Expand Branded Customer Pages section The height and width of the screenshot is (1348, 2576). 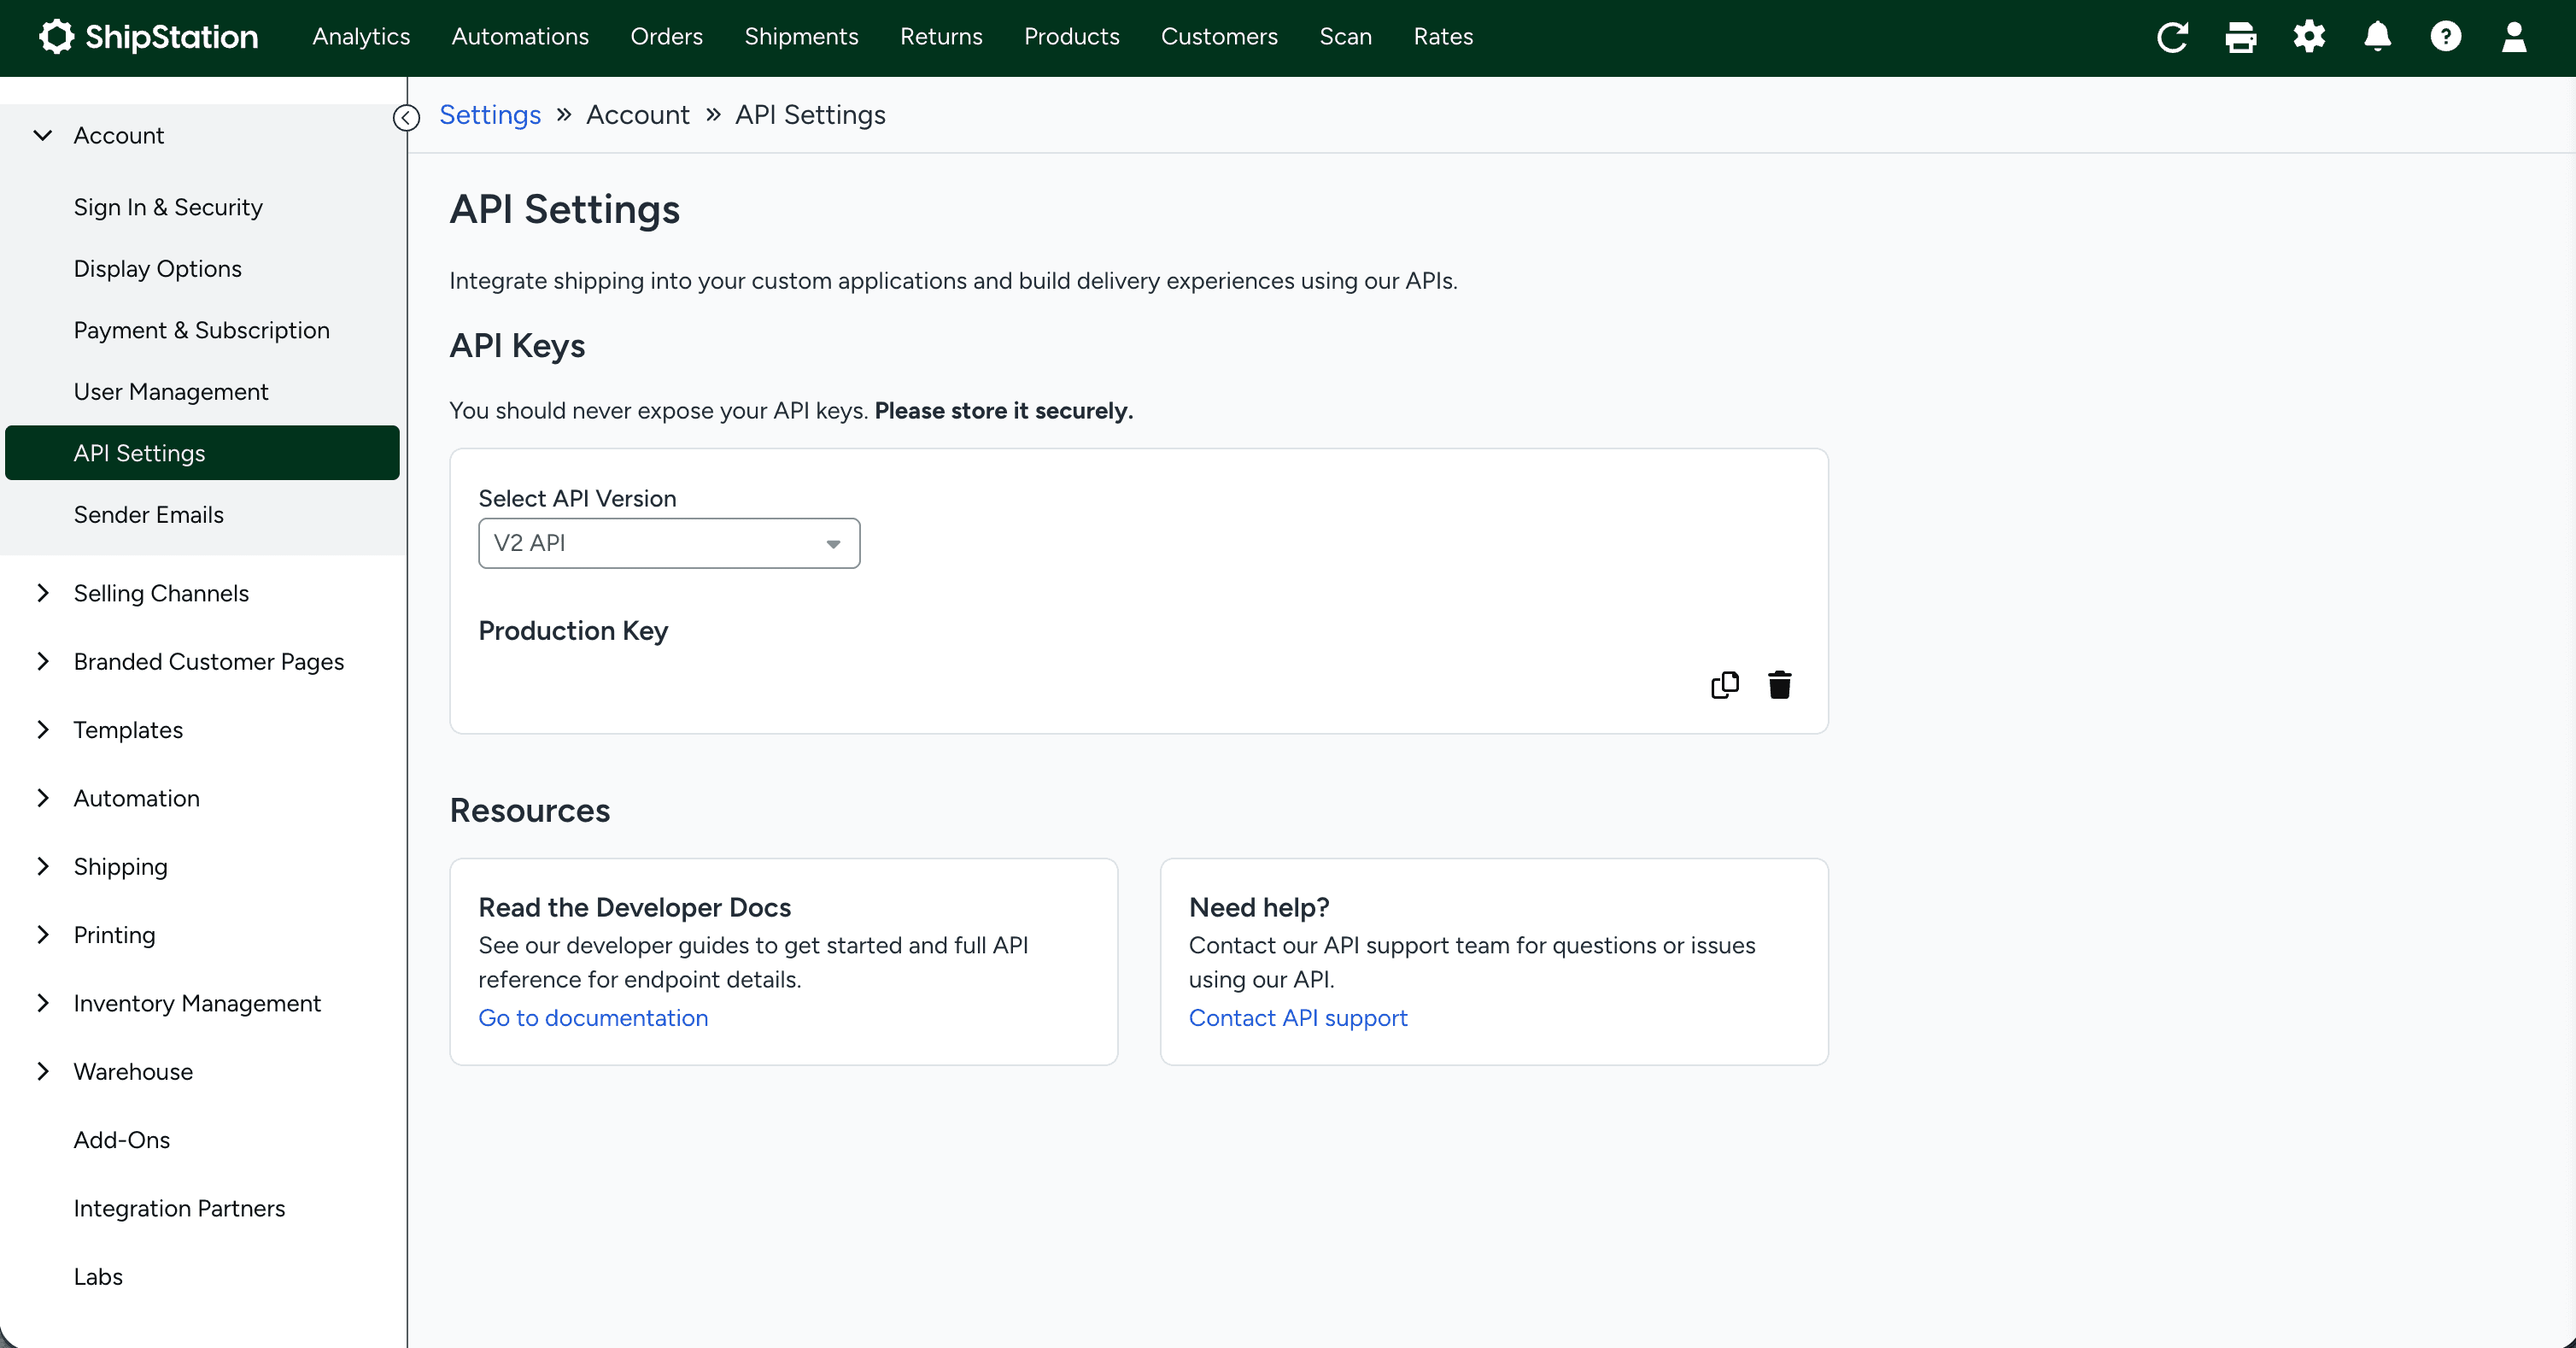pyautogui.click(x=43, y=661)
